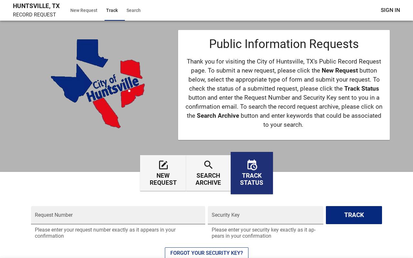Click the Sign In link
This screenshot has height=258, width=413.
(x=390, y=10)
